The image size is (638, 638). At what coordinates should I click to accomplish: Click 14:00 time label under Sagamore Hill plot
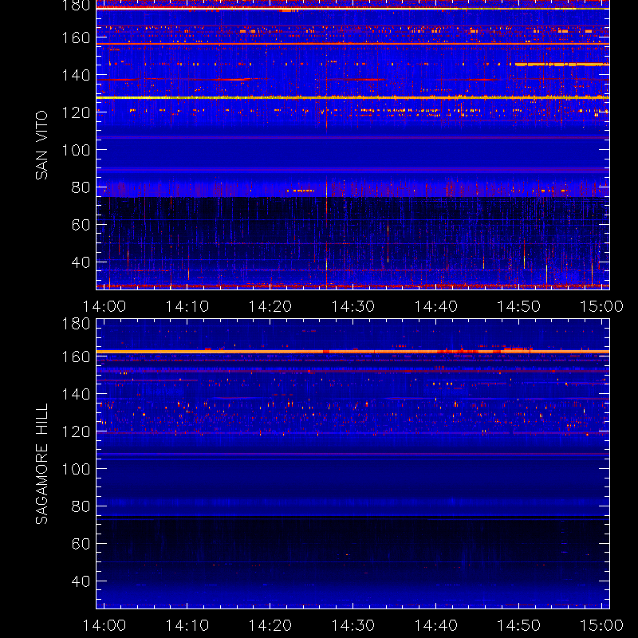click(x=104, y=625)
